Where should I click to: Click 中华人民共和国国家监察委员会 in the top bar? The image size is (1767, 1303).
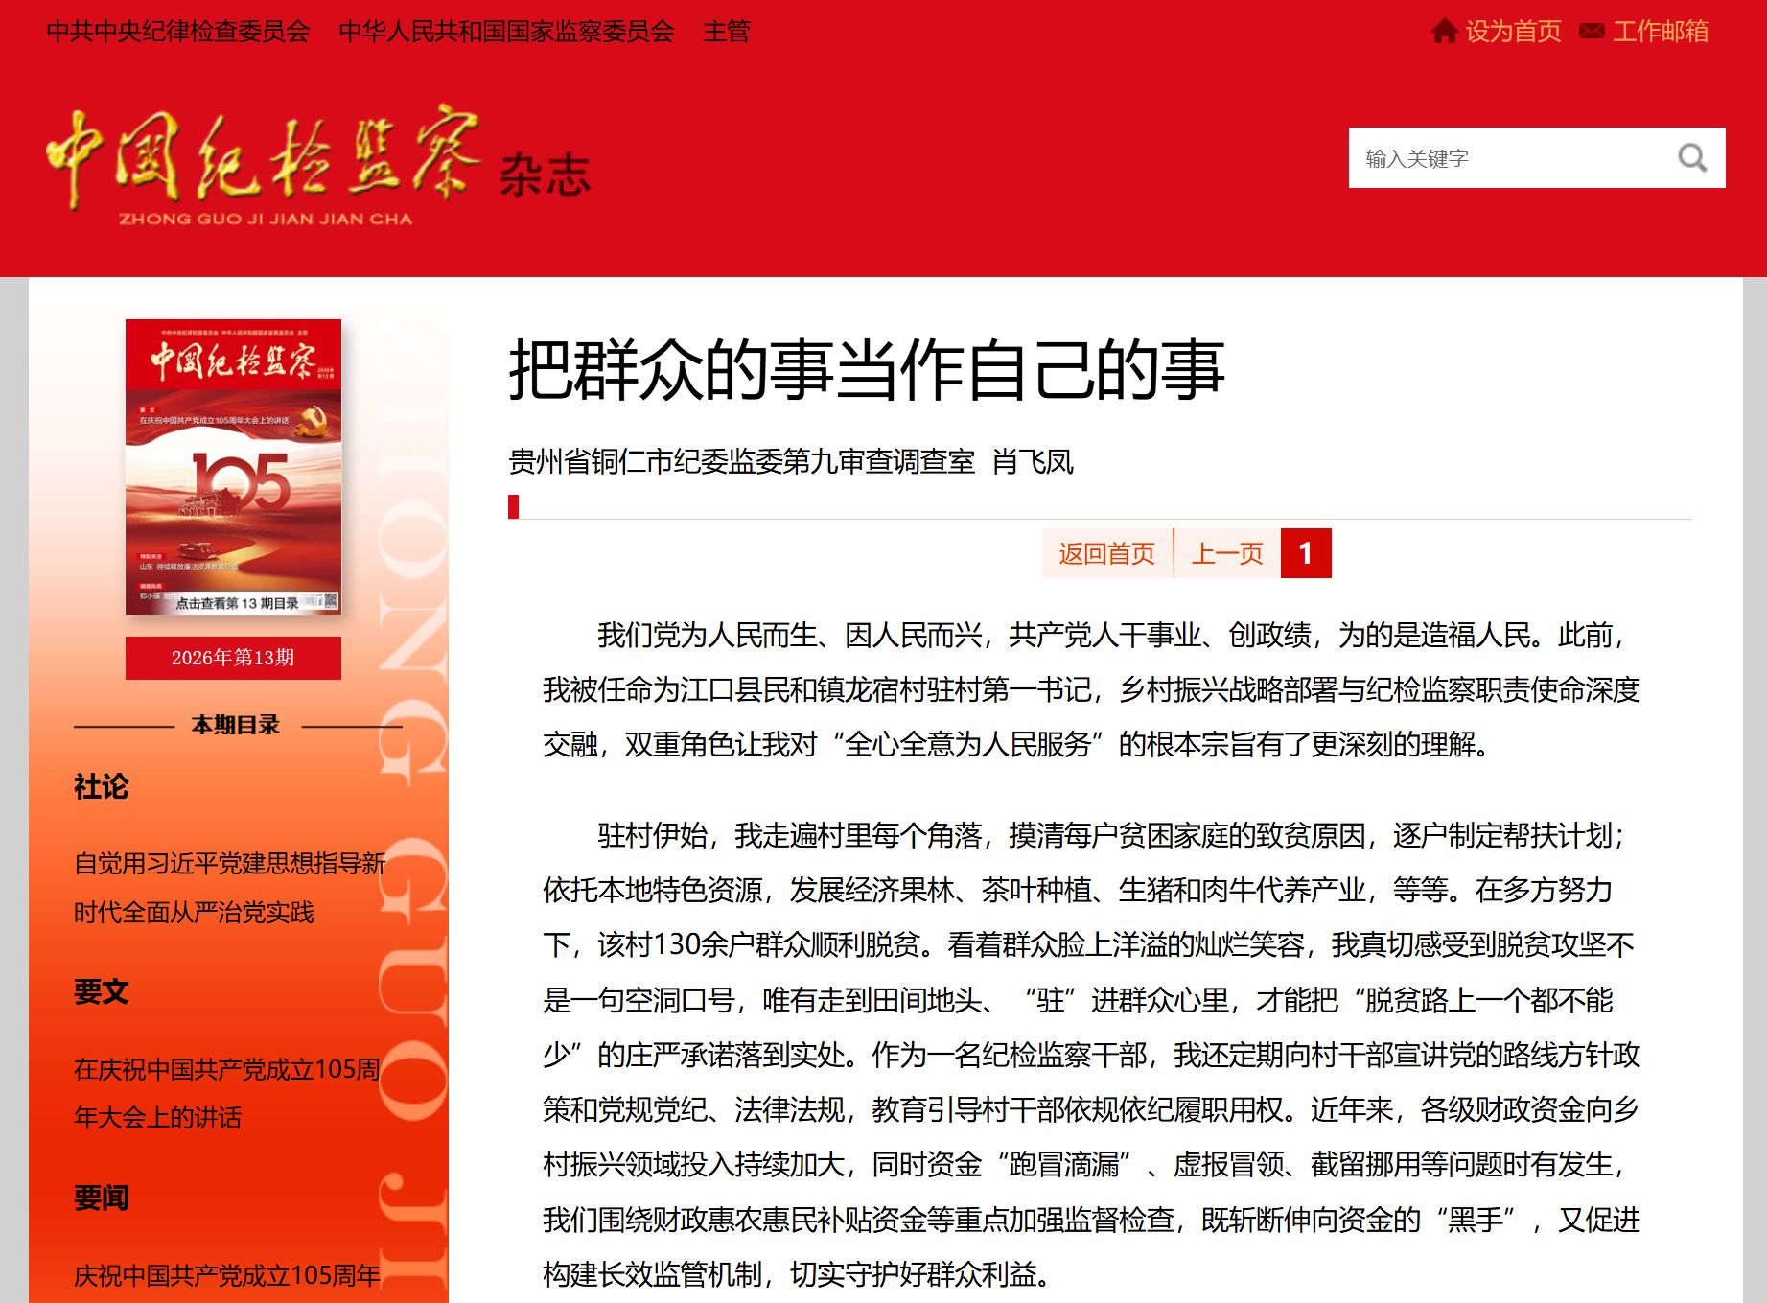pos(506,32)
